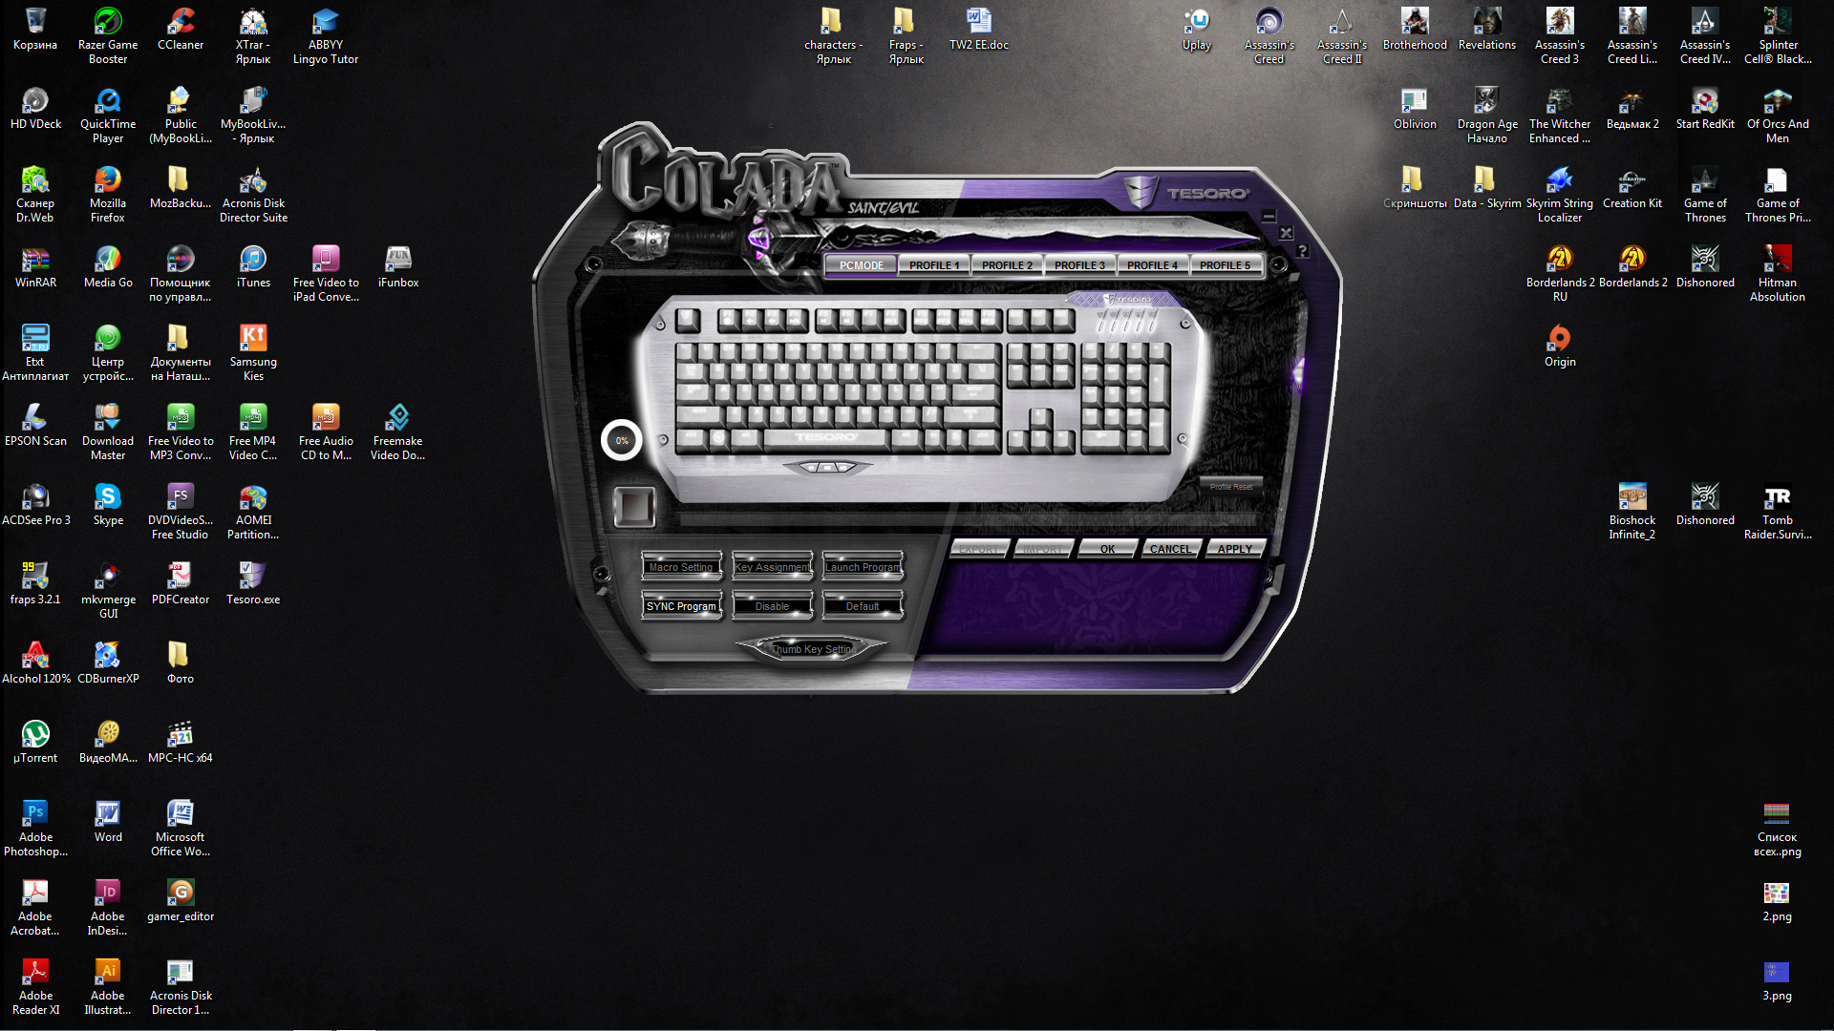This screenshot has width=1834, height=1031.
Task: Click the Profile Reset button
Action: [x=1230, y=487]
